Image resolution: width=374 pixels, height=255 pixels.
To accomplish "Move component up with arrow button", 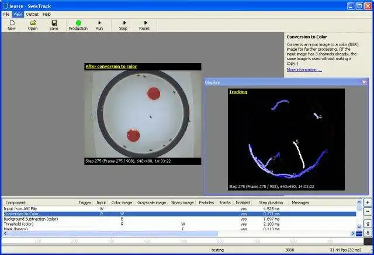I will [368, 224].
